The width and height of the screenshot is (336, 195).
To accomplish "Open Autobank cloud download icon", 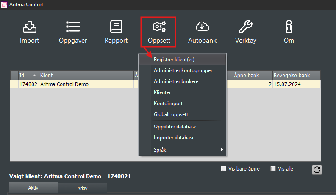I will (202, 27).
